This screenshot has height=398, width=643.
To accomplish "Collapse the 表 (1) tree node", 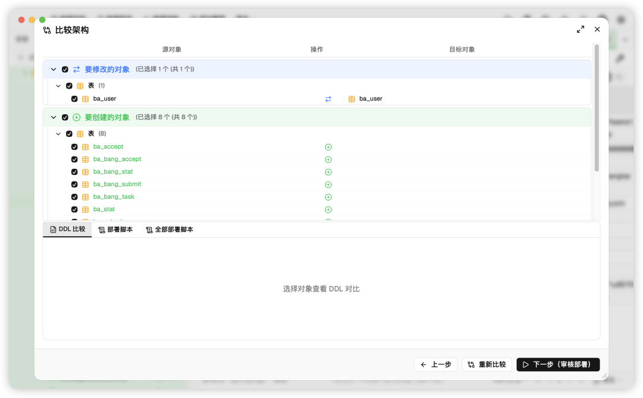I will [58, 86].
